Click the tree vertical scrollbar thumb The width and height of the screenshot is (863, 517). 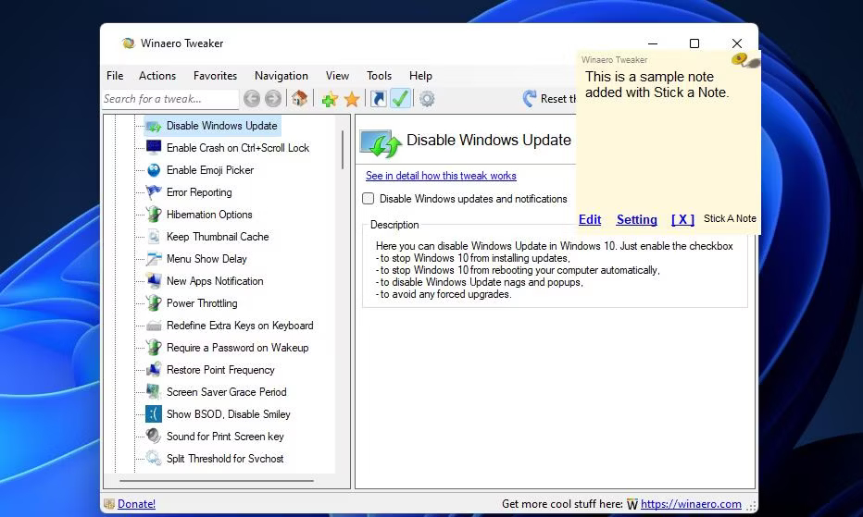343,150
